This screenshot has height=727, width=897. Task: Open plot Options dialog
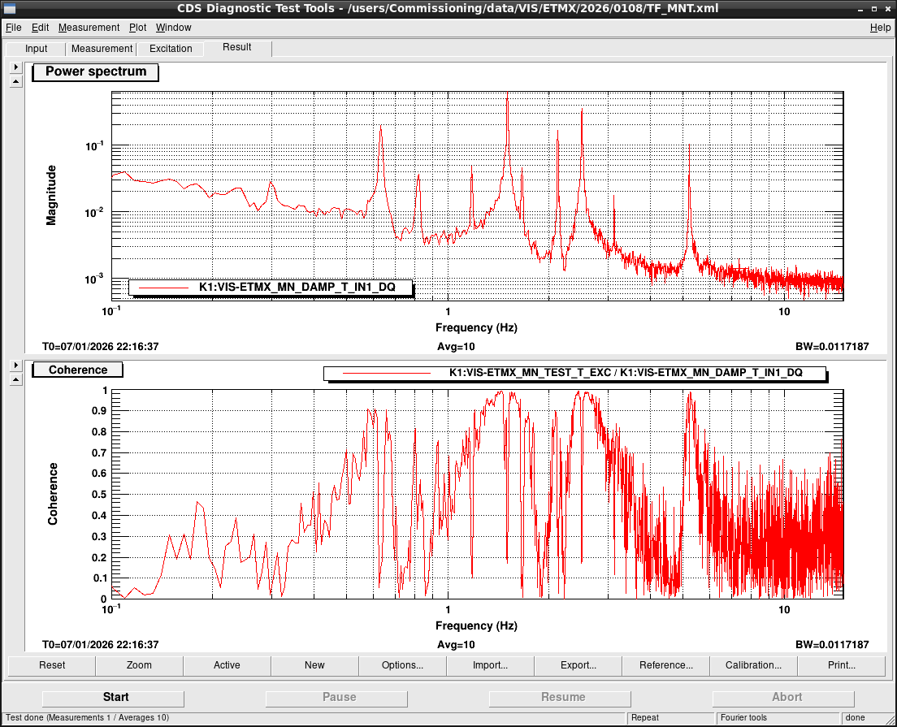(x=402, y=665)
